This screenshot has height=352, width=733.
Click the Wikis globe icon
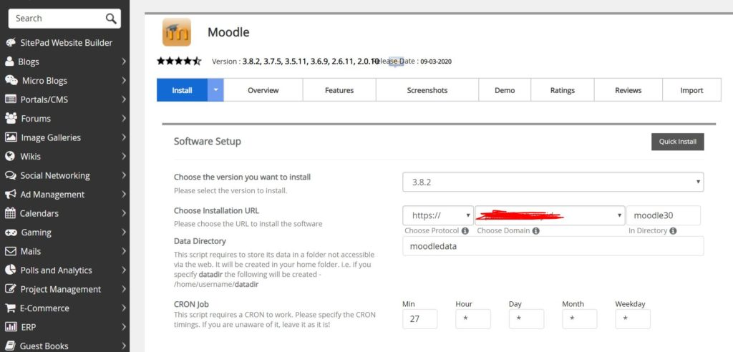(10, 156)
